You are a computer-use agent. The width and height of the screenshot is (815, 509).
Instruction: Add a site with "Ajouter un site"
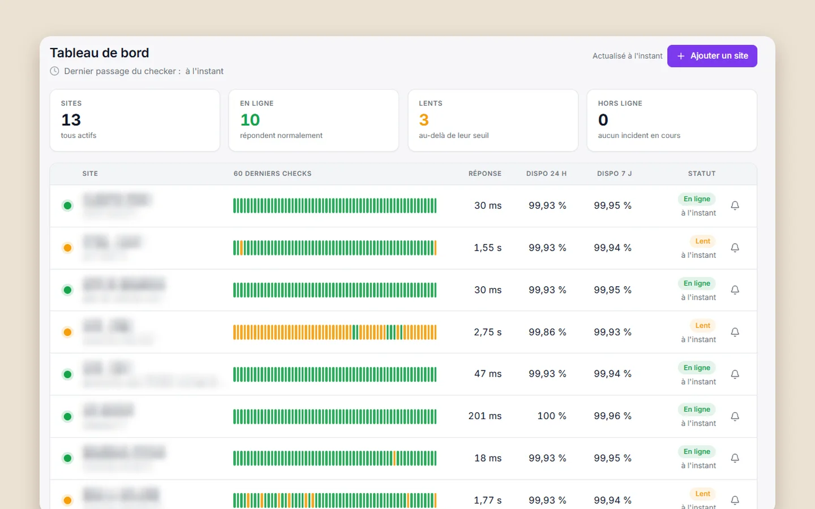(712, 56)
